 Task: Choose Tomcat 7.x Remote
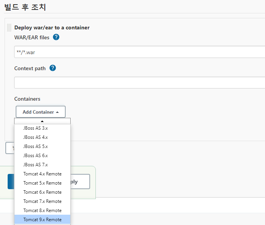coord(42,201)
